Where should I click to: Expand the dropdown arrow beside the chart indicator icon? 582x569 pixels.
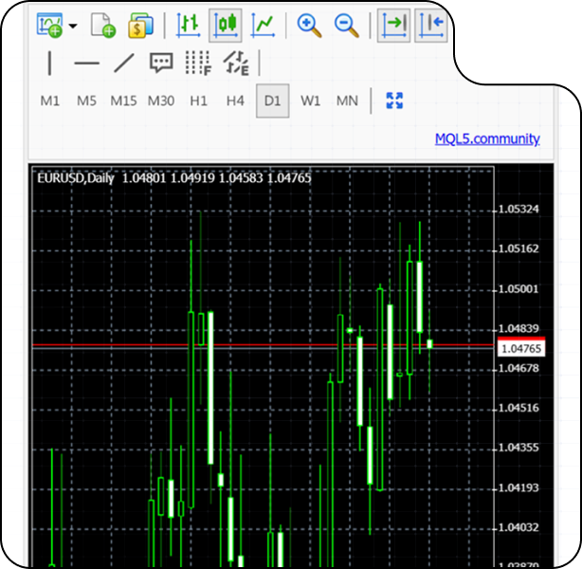[73, 26]
